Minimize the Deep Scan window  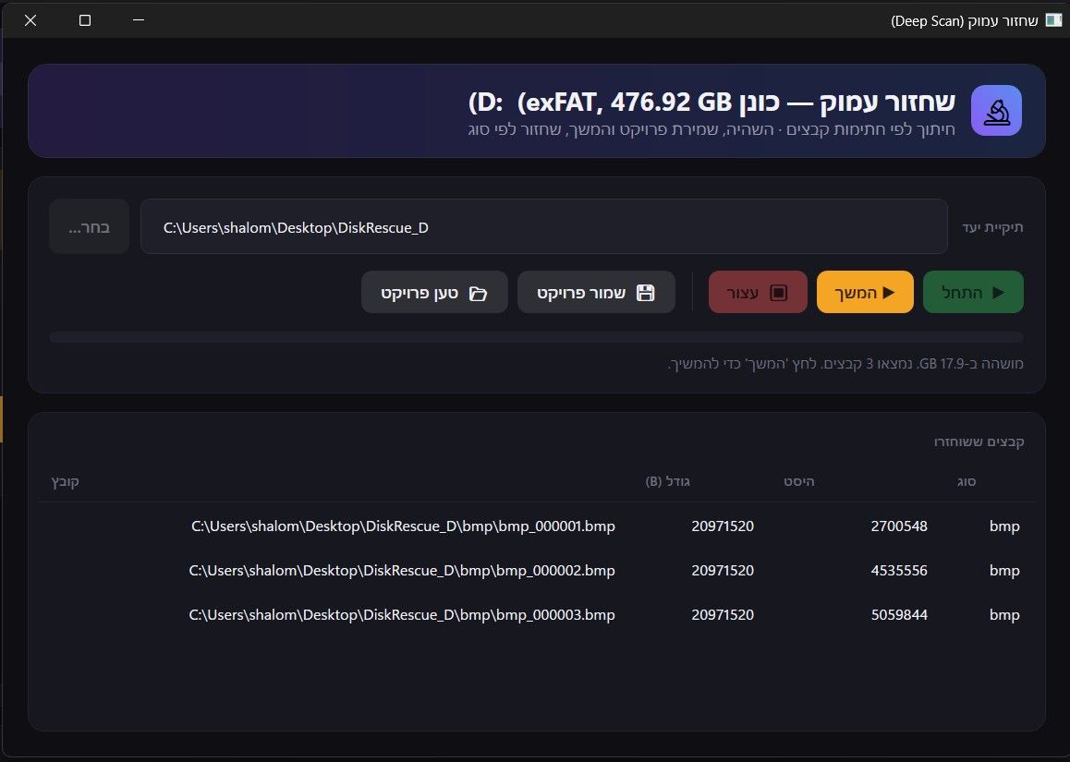(139, 20)
